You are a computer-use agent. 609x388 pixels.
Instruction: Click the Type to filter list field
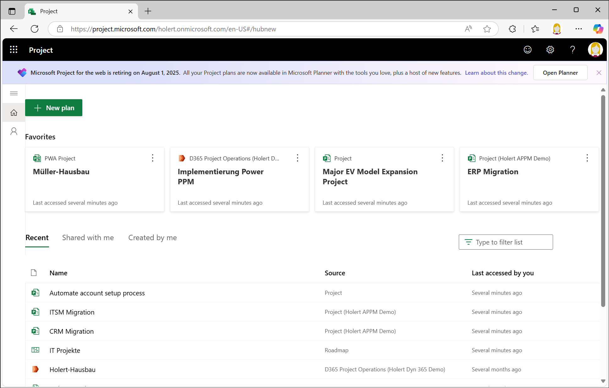[506, 242]
